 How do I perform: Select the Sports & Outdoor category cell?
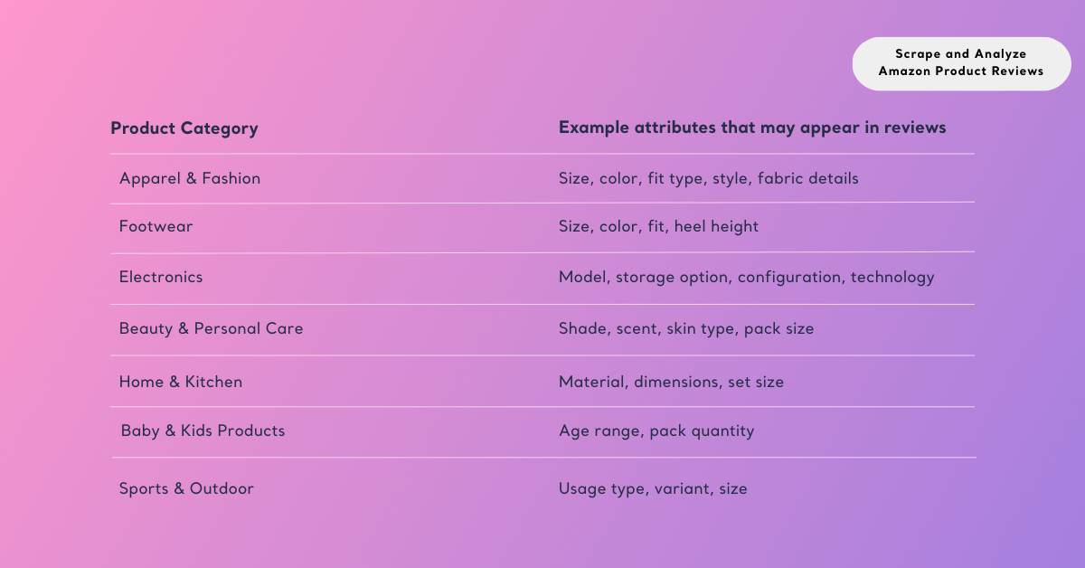click(186, 488)
